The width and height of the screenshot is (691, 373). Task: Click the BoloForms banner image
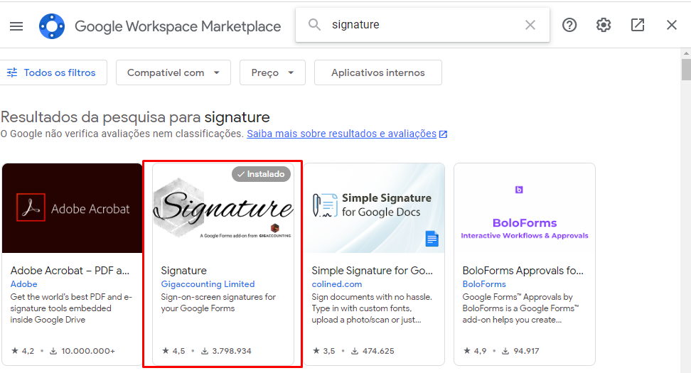click(525, 208)
